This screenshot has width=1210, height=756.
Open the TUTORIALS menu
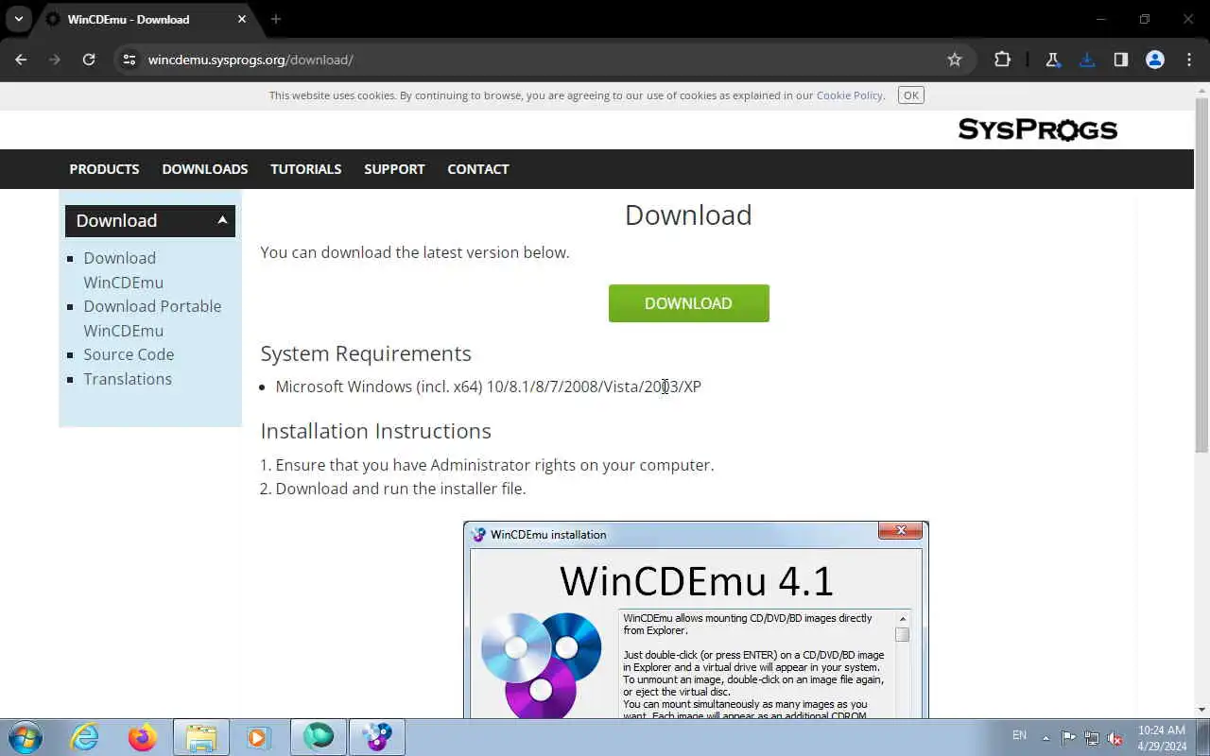[x=306, y=169]
